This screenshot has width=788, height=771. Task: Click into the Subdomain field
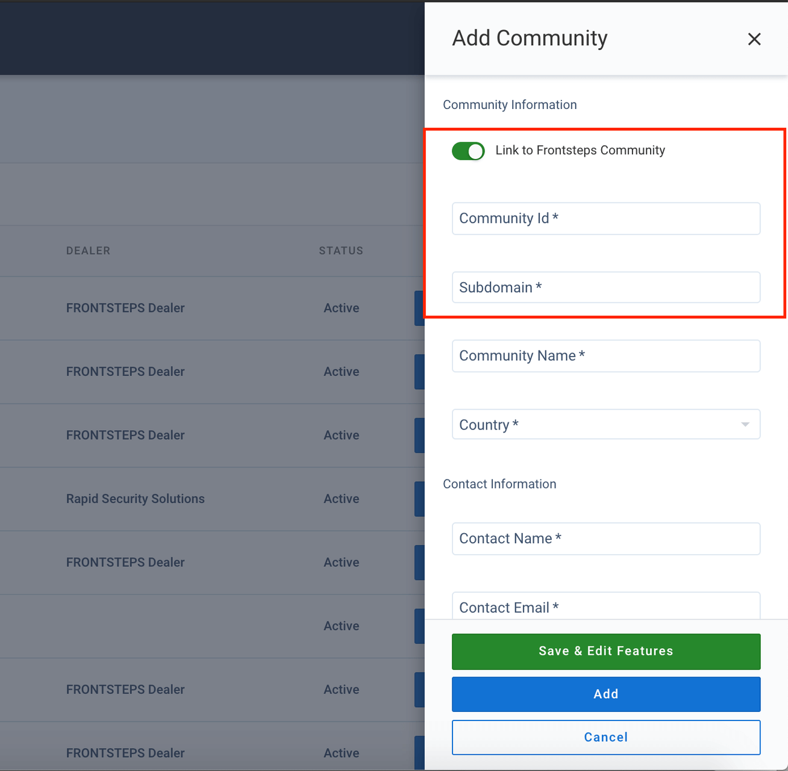click(x=606, y=287)
